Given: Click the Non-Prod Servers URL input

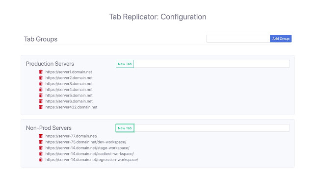Looking at the screenshot, I should click(211, 128).
